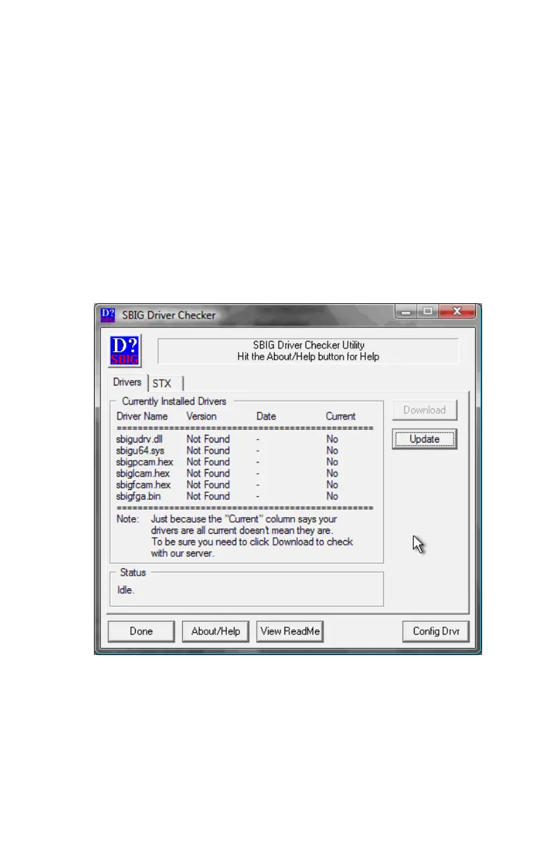
Task: Click the Date column header
Action: [x=266, y=416]
